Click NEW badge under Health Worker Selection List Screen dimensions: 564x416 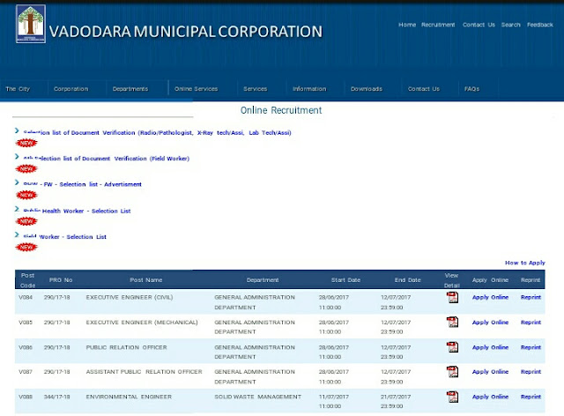[x=26, y=221]
